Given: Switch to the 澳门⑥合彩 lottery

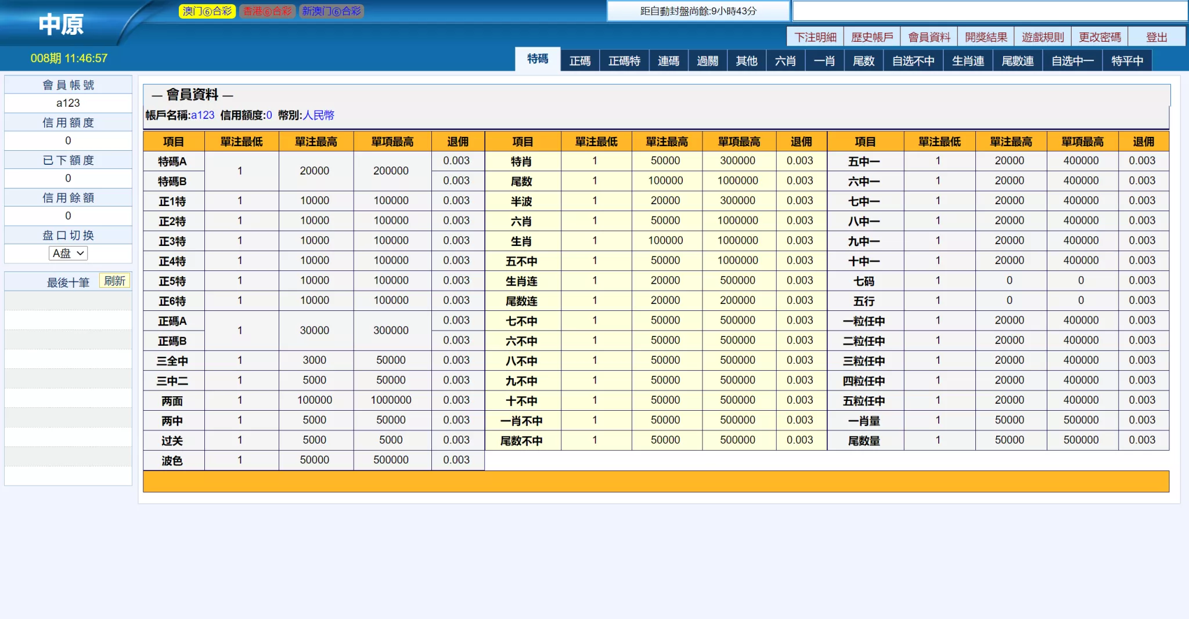Looking at the screenshot, I should (207, 11).
